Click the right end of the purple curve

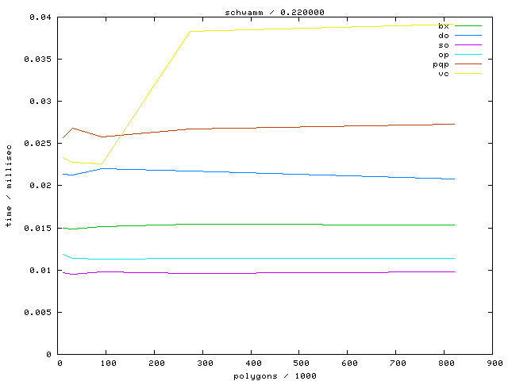pyautogui.click(x=454, y=271)
